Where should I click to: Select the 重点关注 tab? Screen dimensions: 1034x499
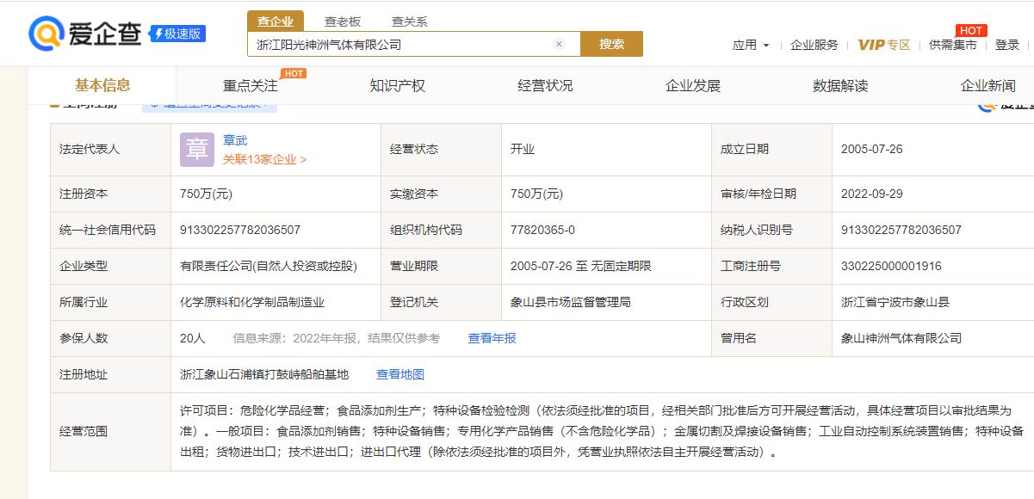(x=251, y=86)
